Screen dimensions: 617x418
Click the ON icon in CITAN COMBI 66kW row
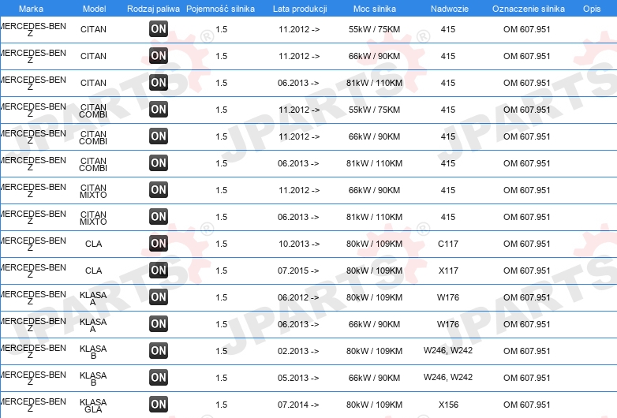coord(159,136)
